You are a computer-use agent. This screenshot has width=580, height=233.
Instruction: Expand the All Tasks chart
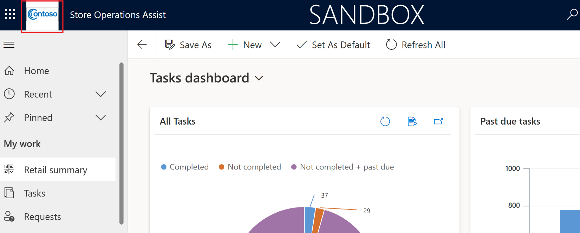[438, 121]
